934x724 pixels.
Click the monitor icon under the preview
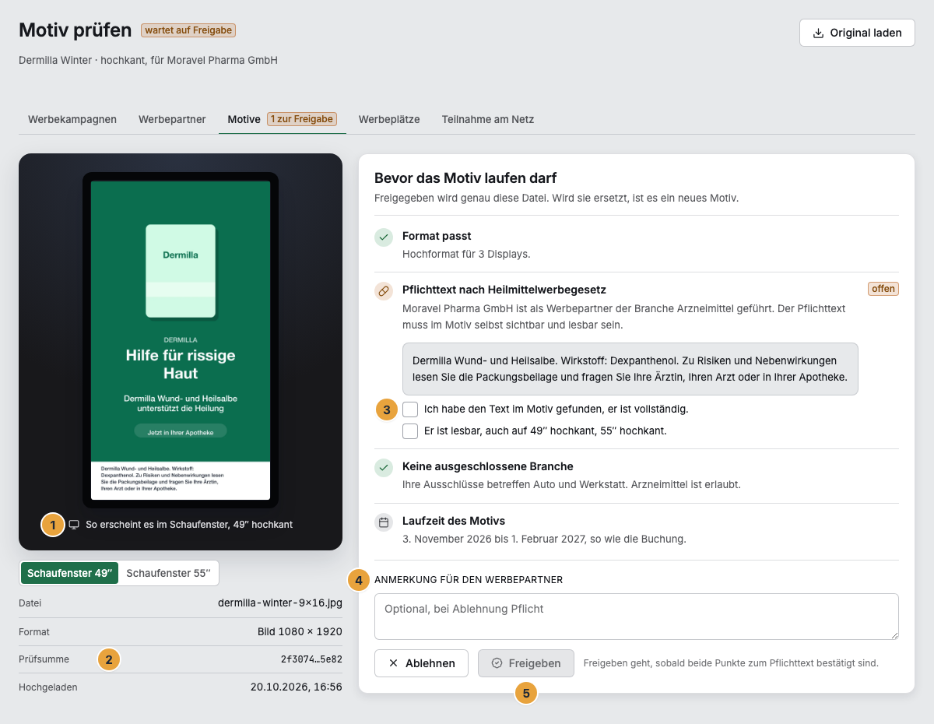[74, 525]
